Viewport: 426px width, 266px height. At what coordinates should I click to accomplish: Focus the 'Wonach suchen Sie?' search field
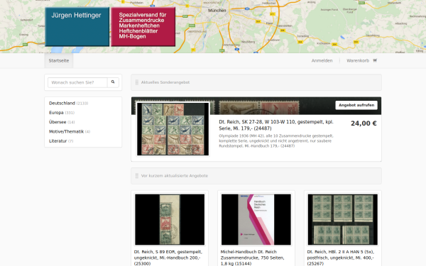(x=77, y=82)
